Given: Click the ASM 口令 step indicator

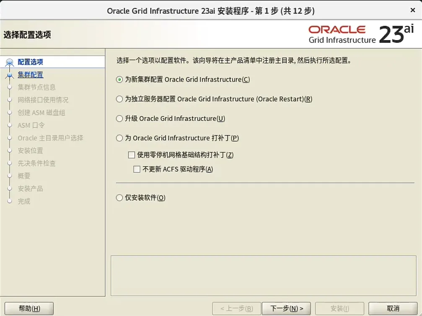Looking at the screenshot, I should click(x=10, y=125).
